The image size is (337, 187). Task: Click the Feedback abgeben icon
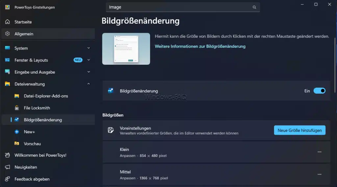pos(8,179)
